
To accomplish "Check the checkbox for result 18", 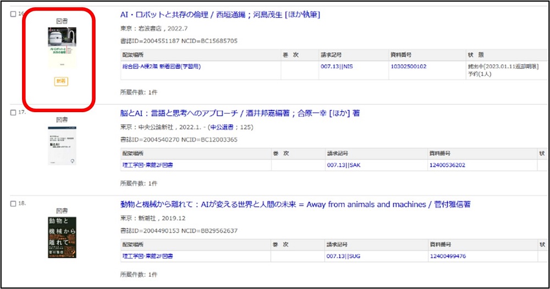I will [x=13, y=204].
